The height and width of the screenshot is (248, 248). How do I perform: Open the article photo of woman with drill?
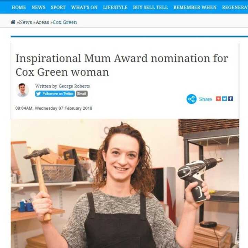125,183
